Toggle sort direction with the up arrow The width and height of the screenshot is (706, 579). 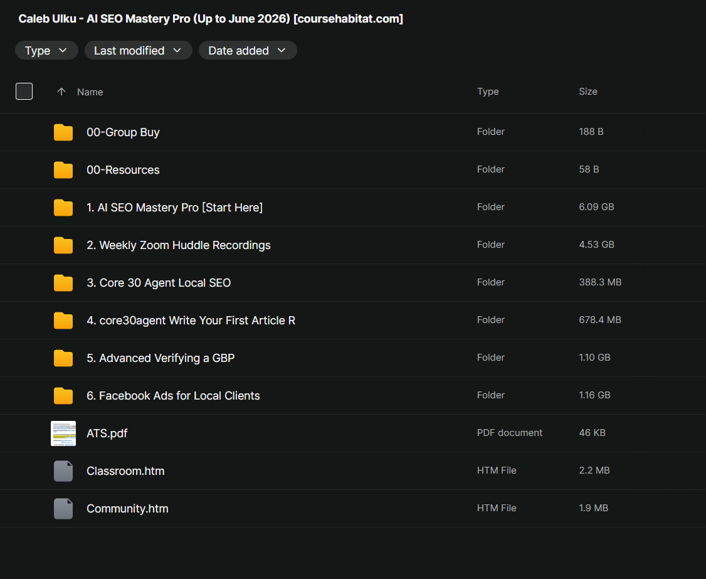pyautogui.click(x=61, y=92)
